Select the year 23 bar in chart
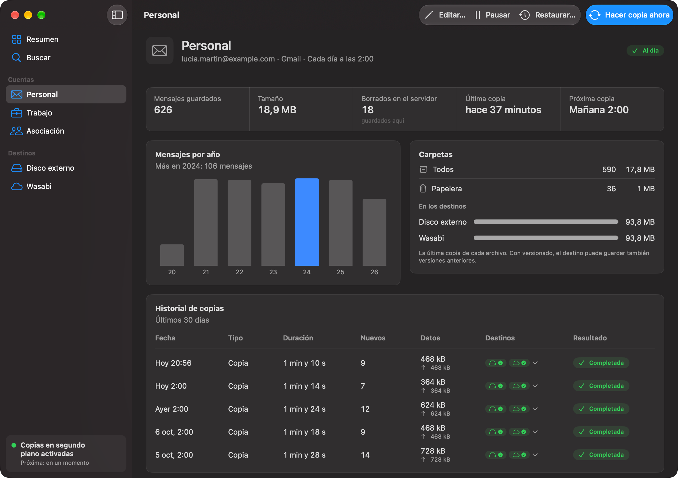Viewport: 678px width, 478px height. (x=273, y=224)
